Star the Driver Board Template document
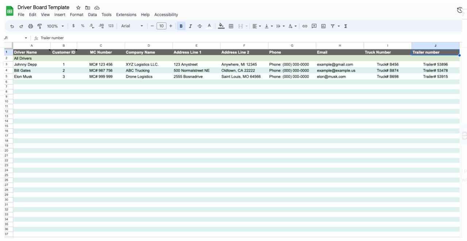 [x=78, y=8]
